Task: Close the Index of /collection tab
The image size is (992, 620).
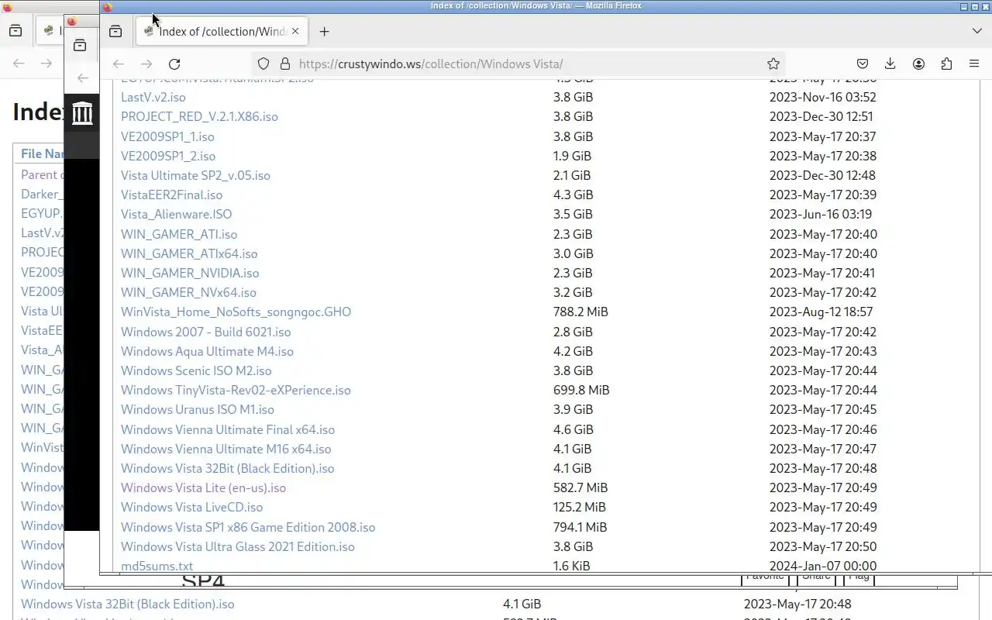Action: (295, 31)
